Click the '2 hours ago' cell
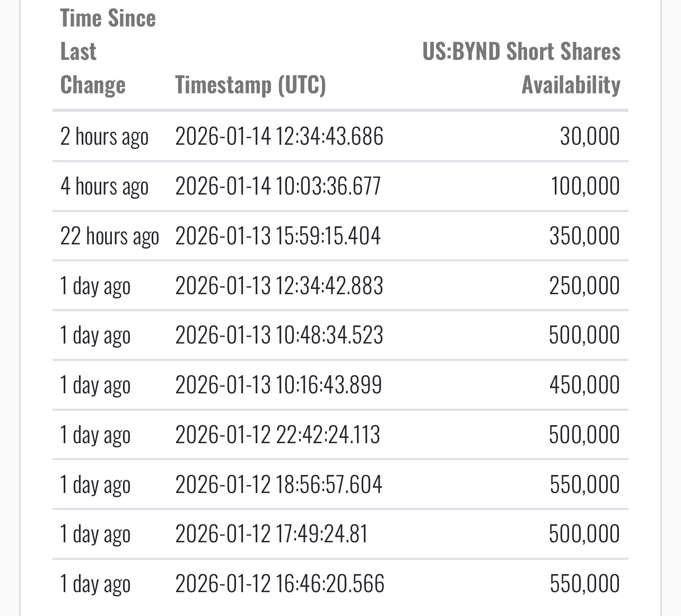The image size is (681, 616). point(104,137)
